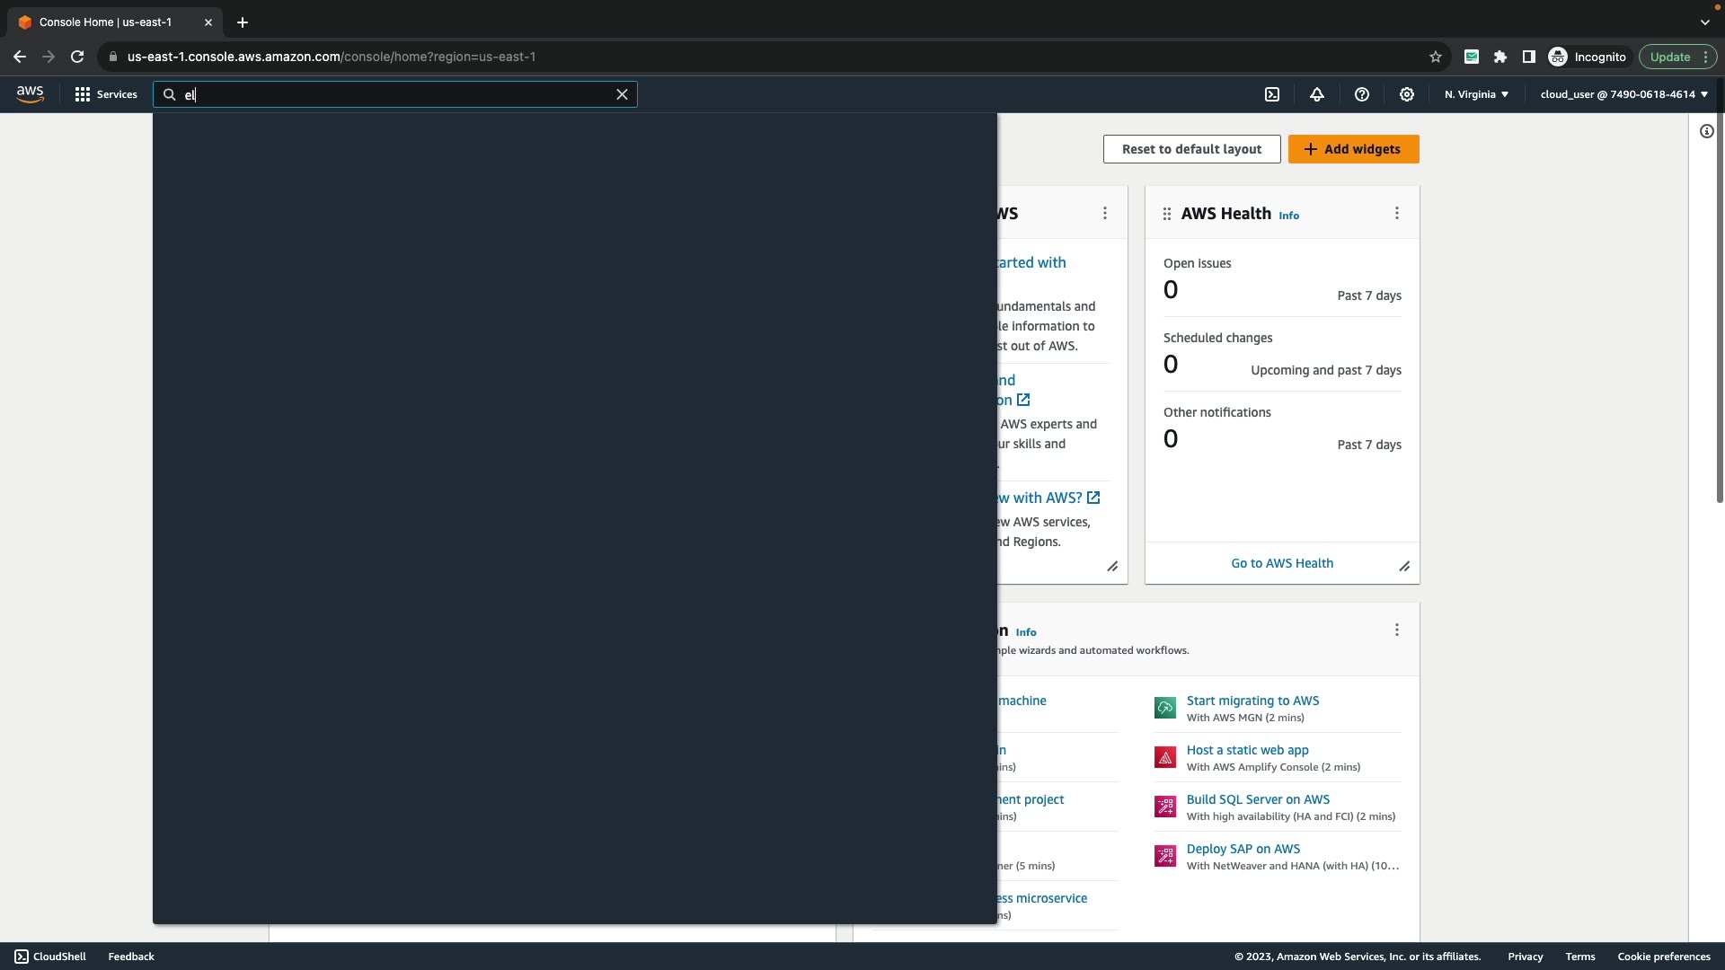Open the AWS Health widget options menu
Image resolution: width=1725 pixels, height=970 pixels.
(1396, 213)
